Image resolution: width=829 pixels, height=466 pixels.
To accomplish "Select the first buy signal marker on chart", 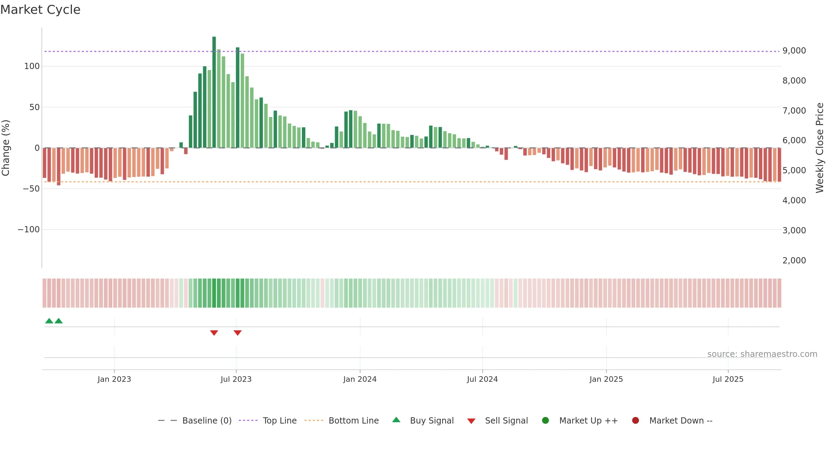I will [x=49, y=321].
